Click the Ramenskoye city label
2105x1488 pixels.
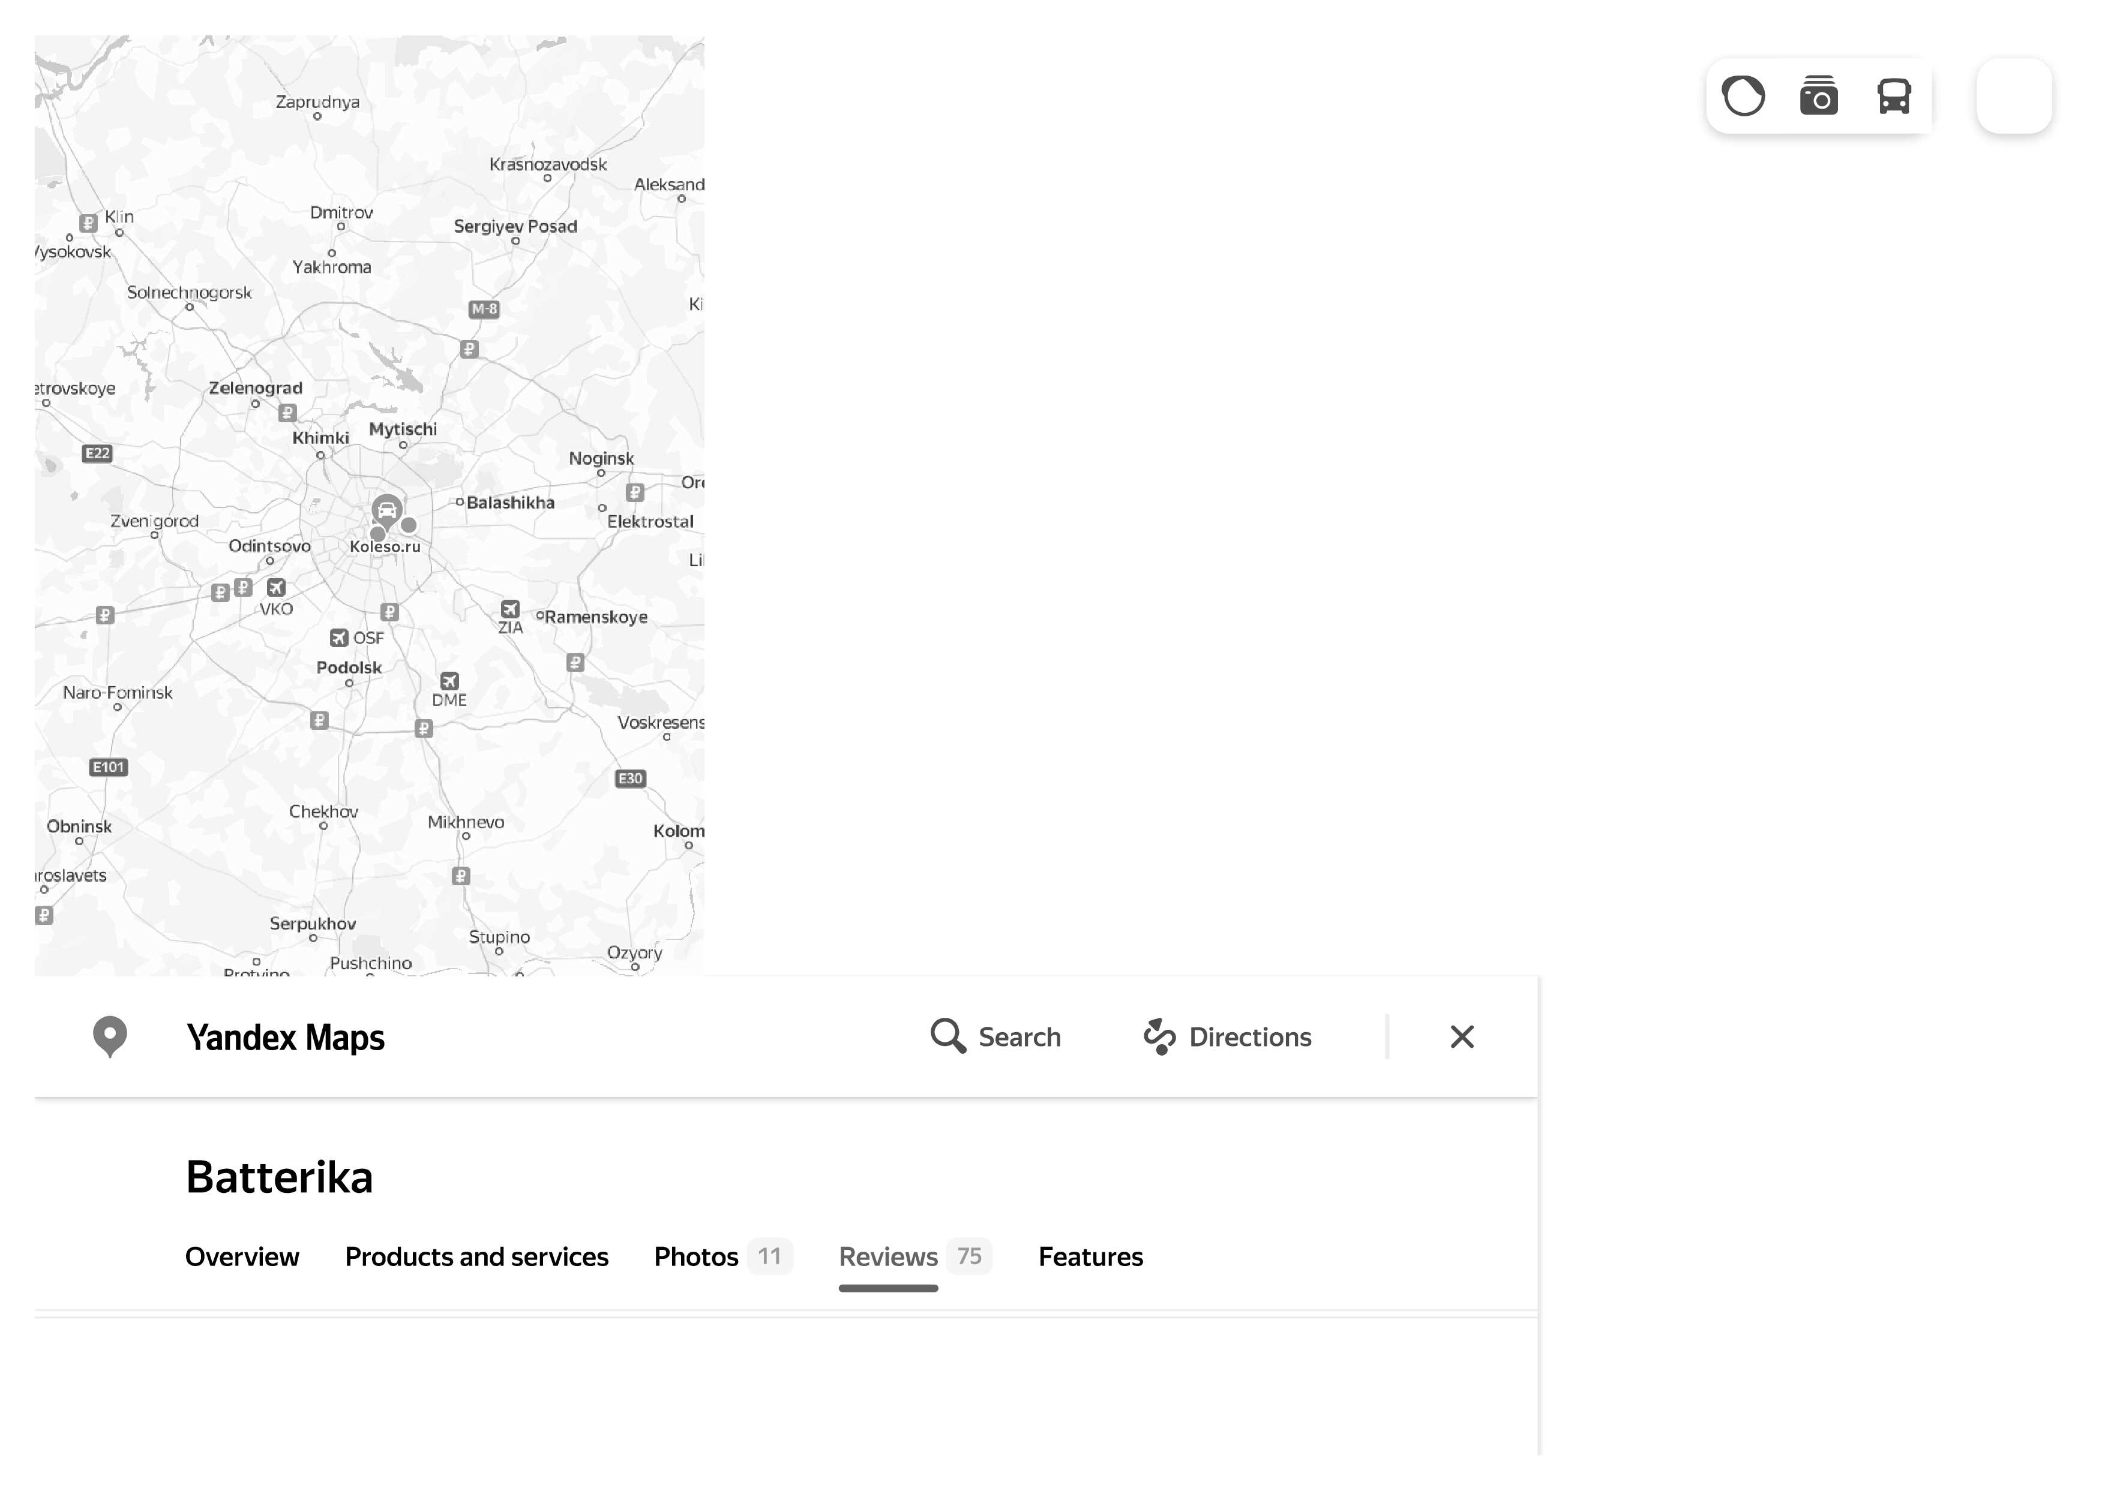point(596,617)
